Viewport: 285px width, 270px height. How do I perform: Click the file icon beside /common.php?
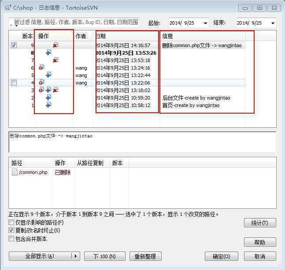[x=15, y=172]
